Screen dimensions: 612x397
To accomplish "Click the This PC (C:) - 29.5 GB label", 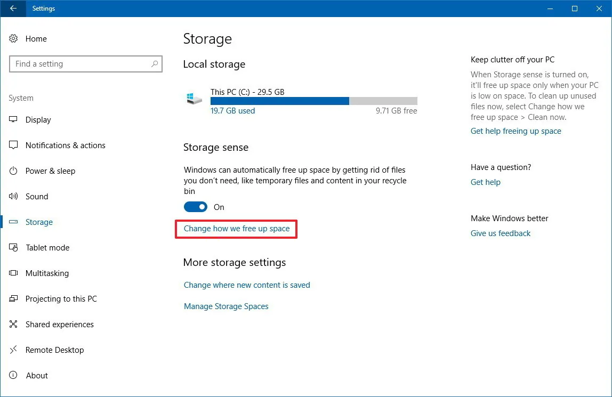I will [x=247, y=92].
